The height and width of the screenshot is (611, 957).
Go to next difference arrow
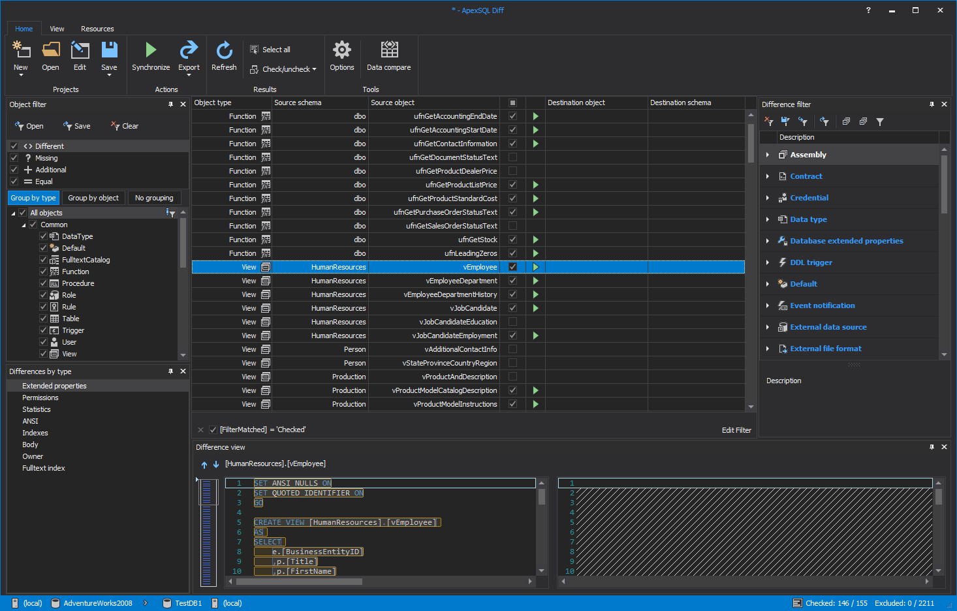216,464
